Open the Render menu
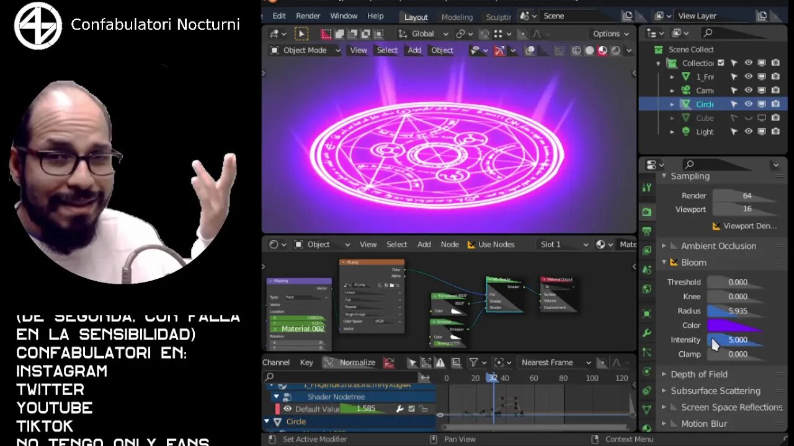Viewport: 794px width, 446px height. pyautogui.click(x=308, y=16)
